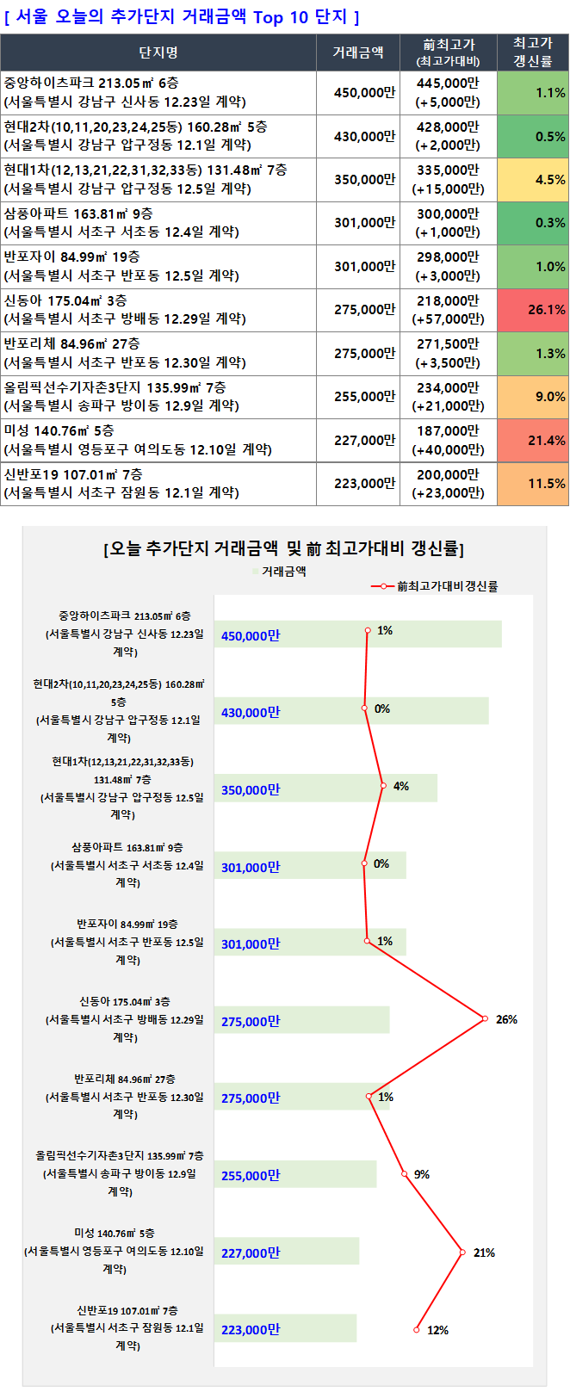The image size is (570, 1398).
Task: Click '428,000만 (+2,000만)' table cell
Action: (x=449, y=136)
